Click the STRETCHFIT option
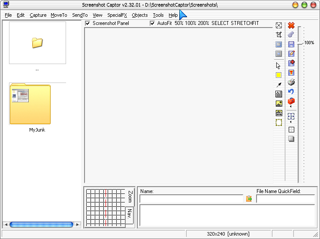This screenshot has height=239, width=320. (x=245, y=23)
